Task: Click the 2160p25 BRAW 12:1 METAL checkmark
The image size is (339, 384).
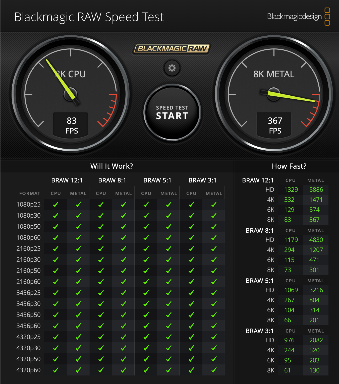Action: tap(78, 249)
